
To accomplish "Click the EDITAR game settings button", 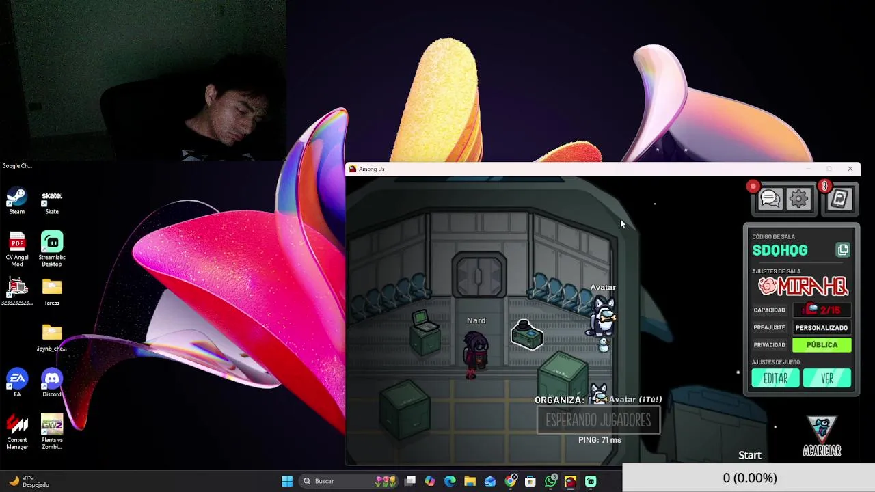I will [775, 379].
